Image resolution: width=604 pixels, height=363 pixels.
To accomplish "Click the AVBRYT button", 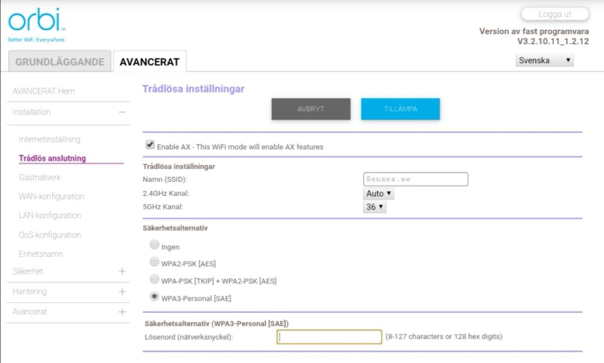I will click(311, 109).
